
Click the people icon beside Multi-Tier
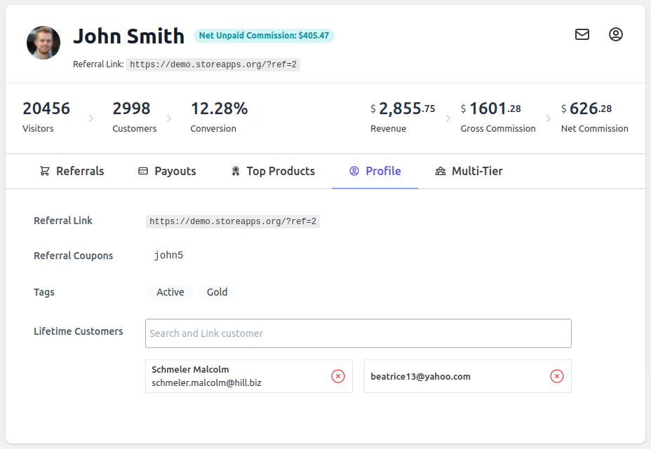point(441,171)
